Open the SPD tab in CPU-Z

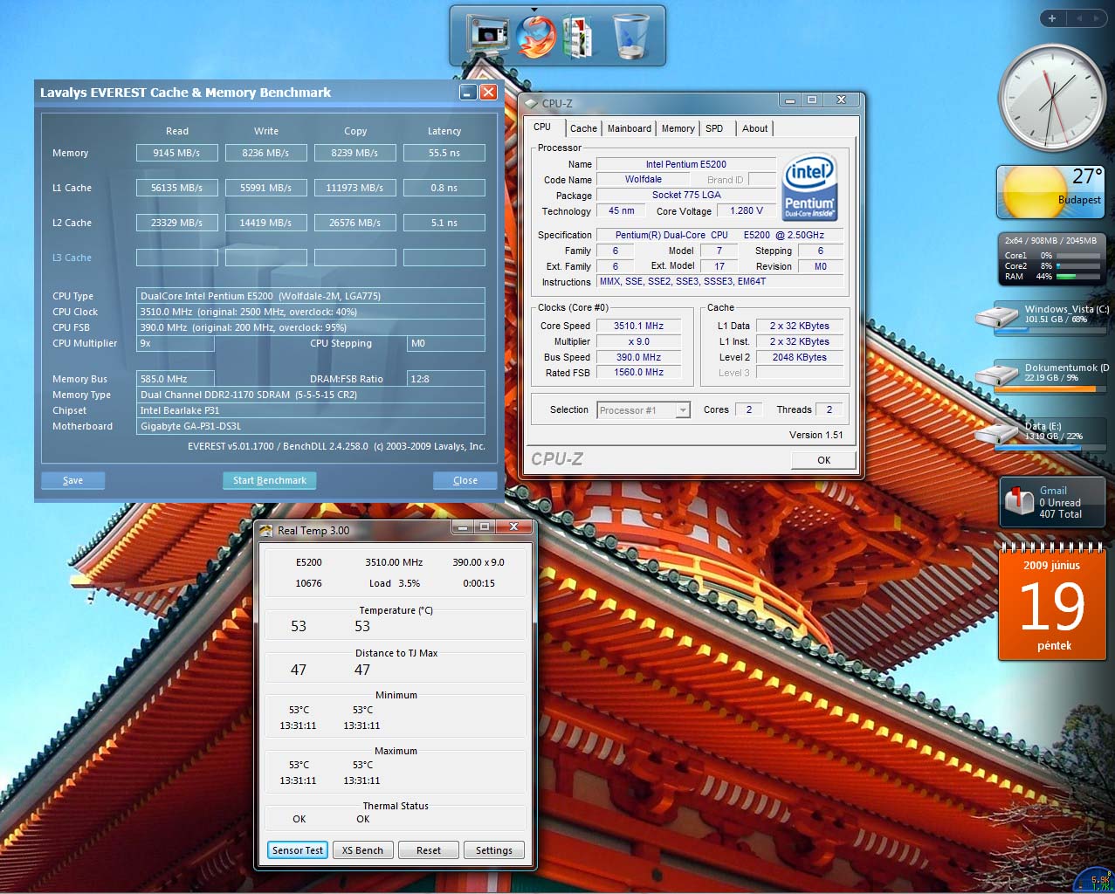(714, 128)
